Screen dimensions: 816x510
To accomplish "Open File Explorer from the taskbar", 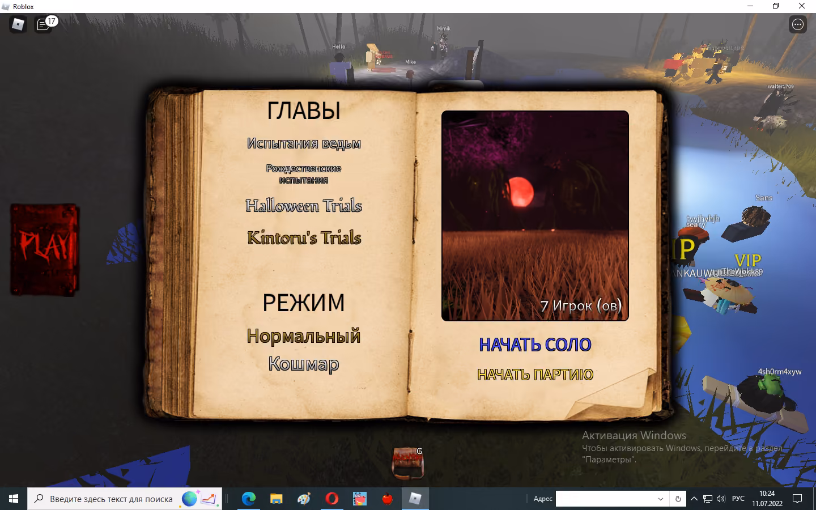I will [277, 499].
